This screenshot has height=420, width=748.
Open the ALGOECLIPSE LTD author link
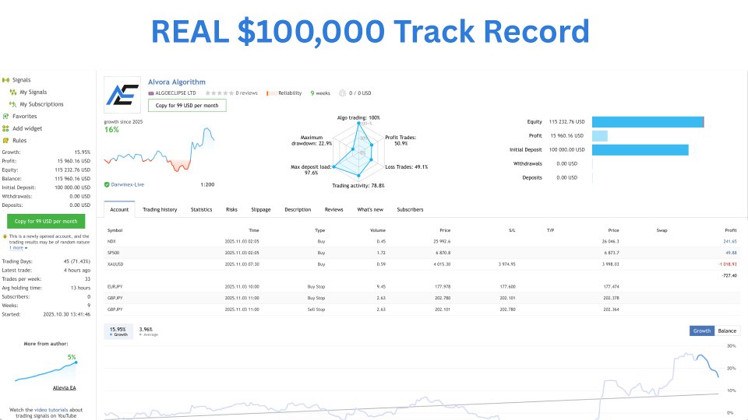click(175, 93)
